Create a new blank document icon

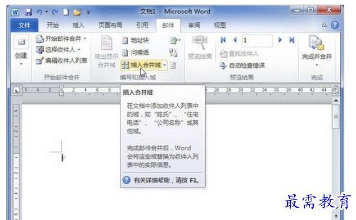(x=66, y=12)
